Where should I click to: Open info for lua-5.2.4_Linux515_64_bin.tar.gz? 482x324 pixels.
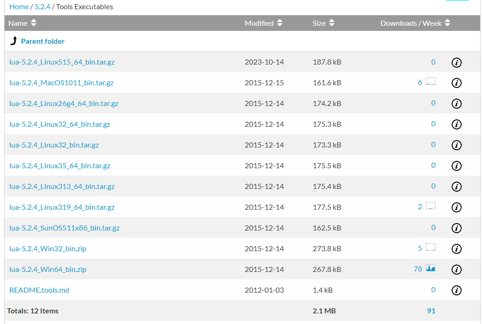[x=457, y=62]
